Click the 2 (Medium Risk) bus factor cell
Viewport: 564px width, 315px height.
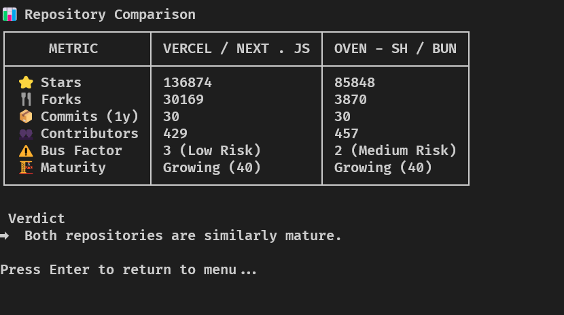click(395, 150)
